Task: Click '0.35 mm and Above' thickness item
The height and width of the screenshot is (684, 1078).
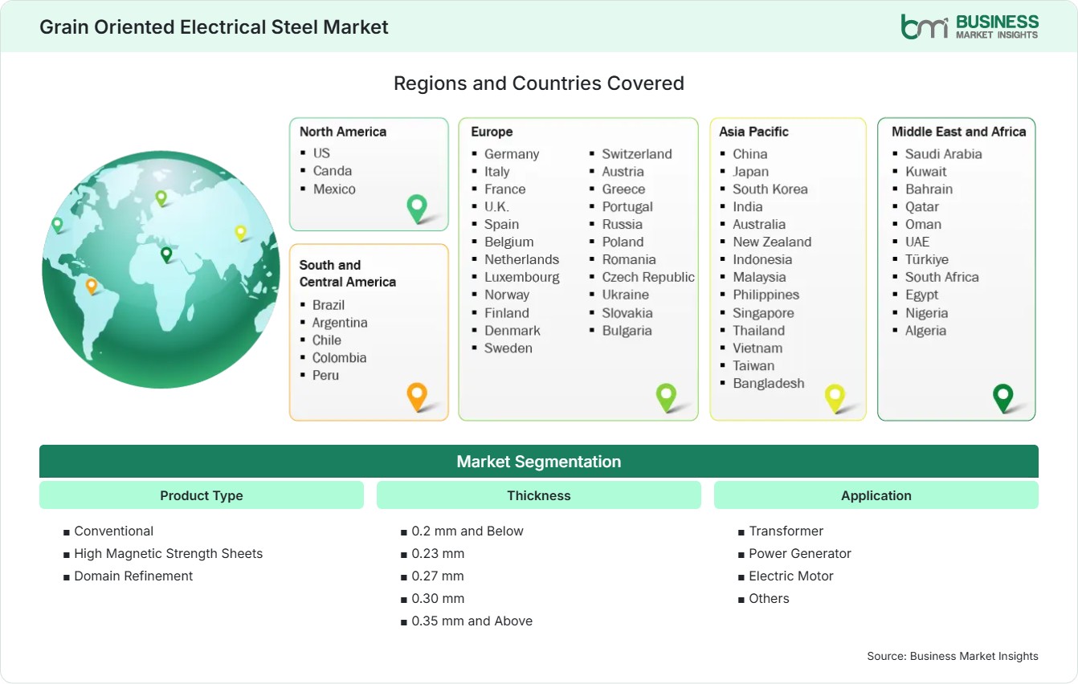Action: point(472,621)
